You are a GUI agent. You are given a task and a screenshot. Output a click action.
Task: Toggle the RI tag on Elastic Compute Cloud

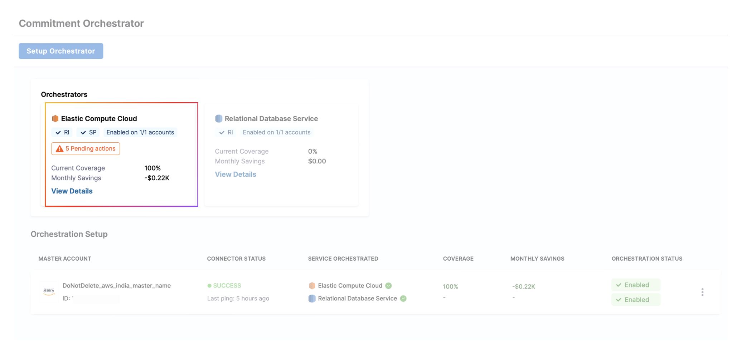point(62,133)
